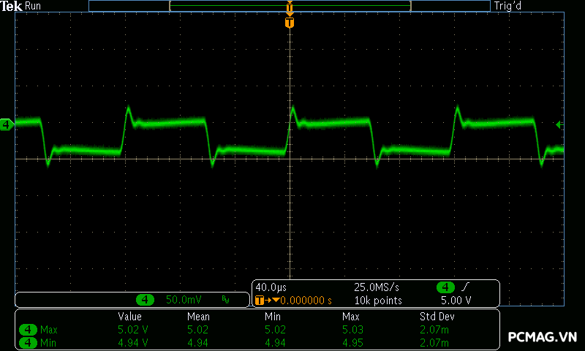The height and width of the screenshot is (351, 585).
Task: Click the orange trigger position T marker
Action: 290,23
